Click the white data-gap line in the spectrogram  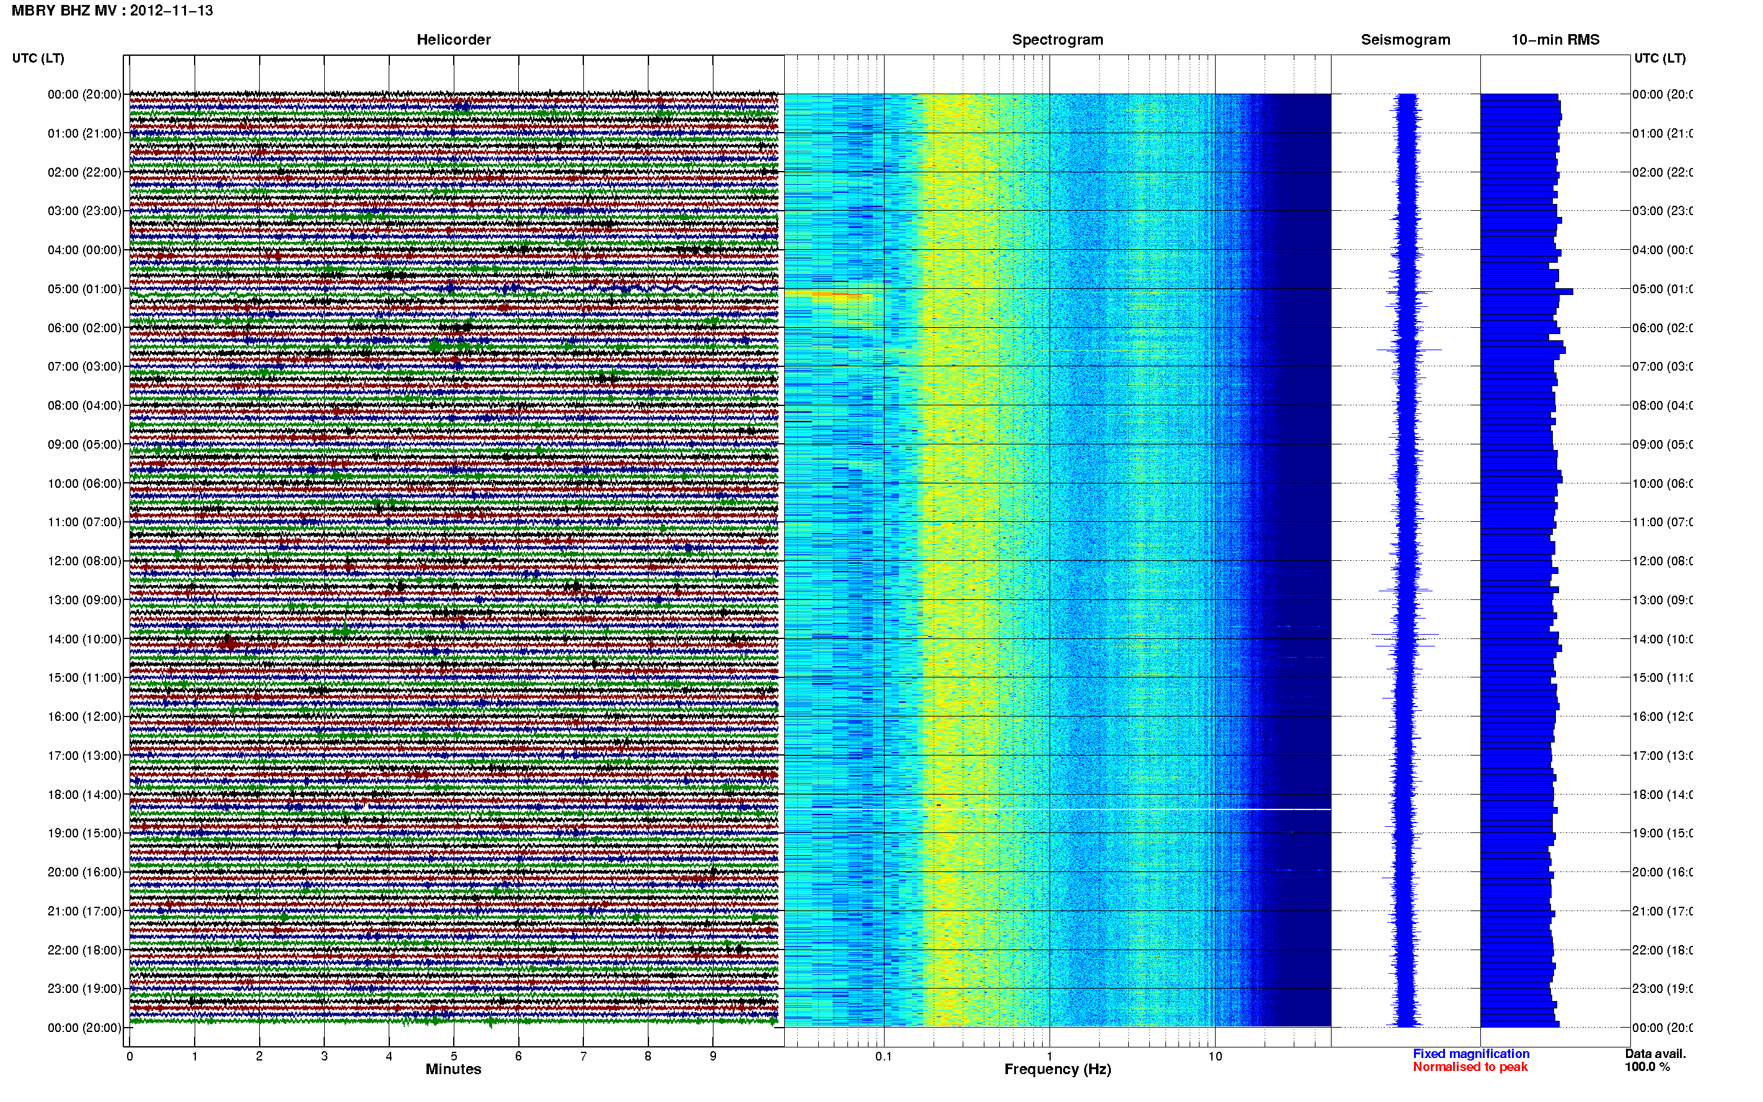(1058, 809)
